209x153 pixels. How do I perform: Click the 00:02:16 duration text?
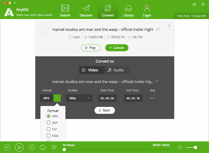118,37
